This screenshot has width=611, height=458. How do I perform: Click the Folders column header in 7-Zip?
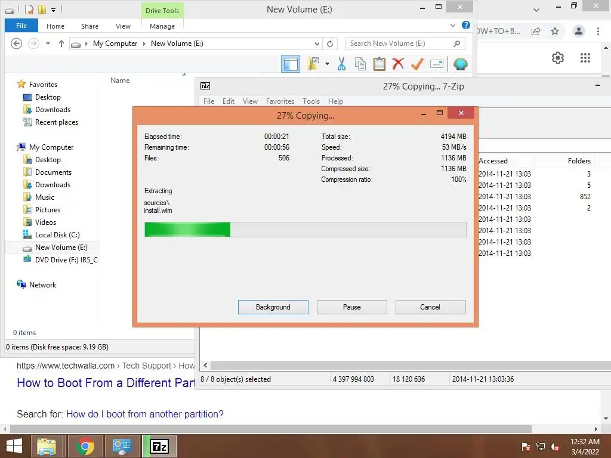(579, 161)
